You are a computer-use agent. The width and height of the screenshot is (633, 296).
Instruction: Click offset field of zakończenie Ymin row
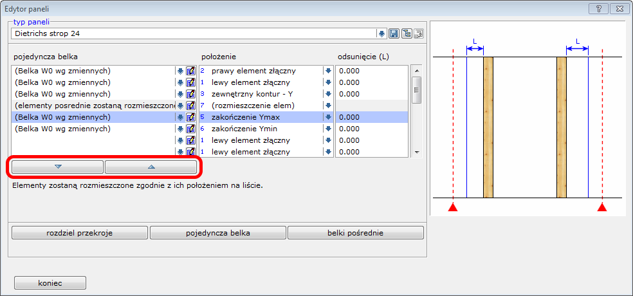(372, 129)
